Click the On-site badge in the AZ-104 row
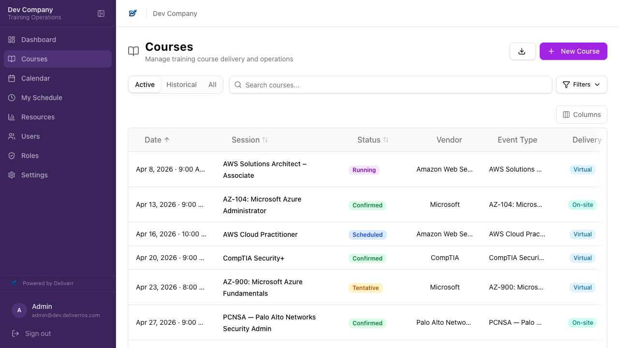Viewport: 619px width, 348px height. [583, 204]
